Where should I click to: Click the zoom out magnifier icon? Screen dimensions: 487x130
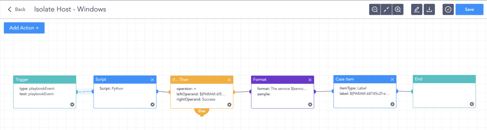375,9
